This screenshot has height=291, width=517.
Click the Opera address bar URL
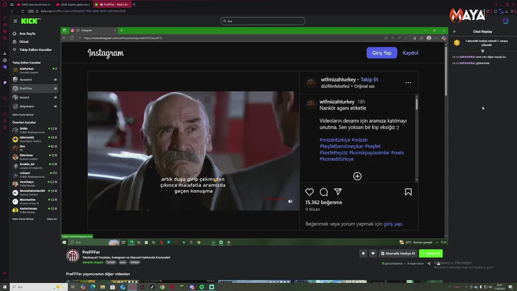click(83, 11)
